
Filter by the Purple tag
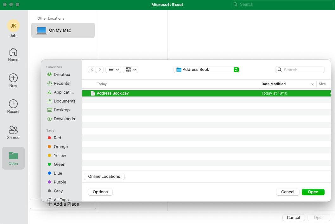point(57,182)
